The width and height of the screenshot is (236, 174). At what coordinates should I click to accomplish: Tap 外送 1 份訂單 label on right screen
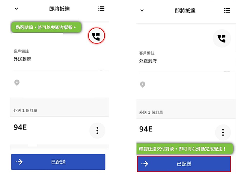click(x=151, y=112)
